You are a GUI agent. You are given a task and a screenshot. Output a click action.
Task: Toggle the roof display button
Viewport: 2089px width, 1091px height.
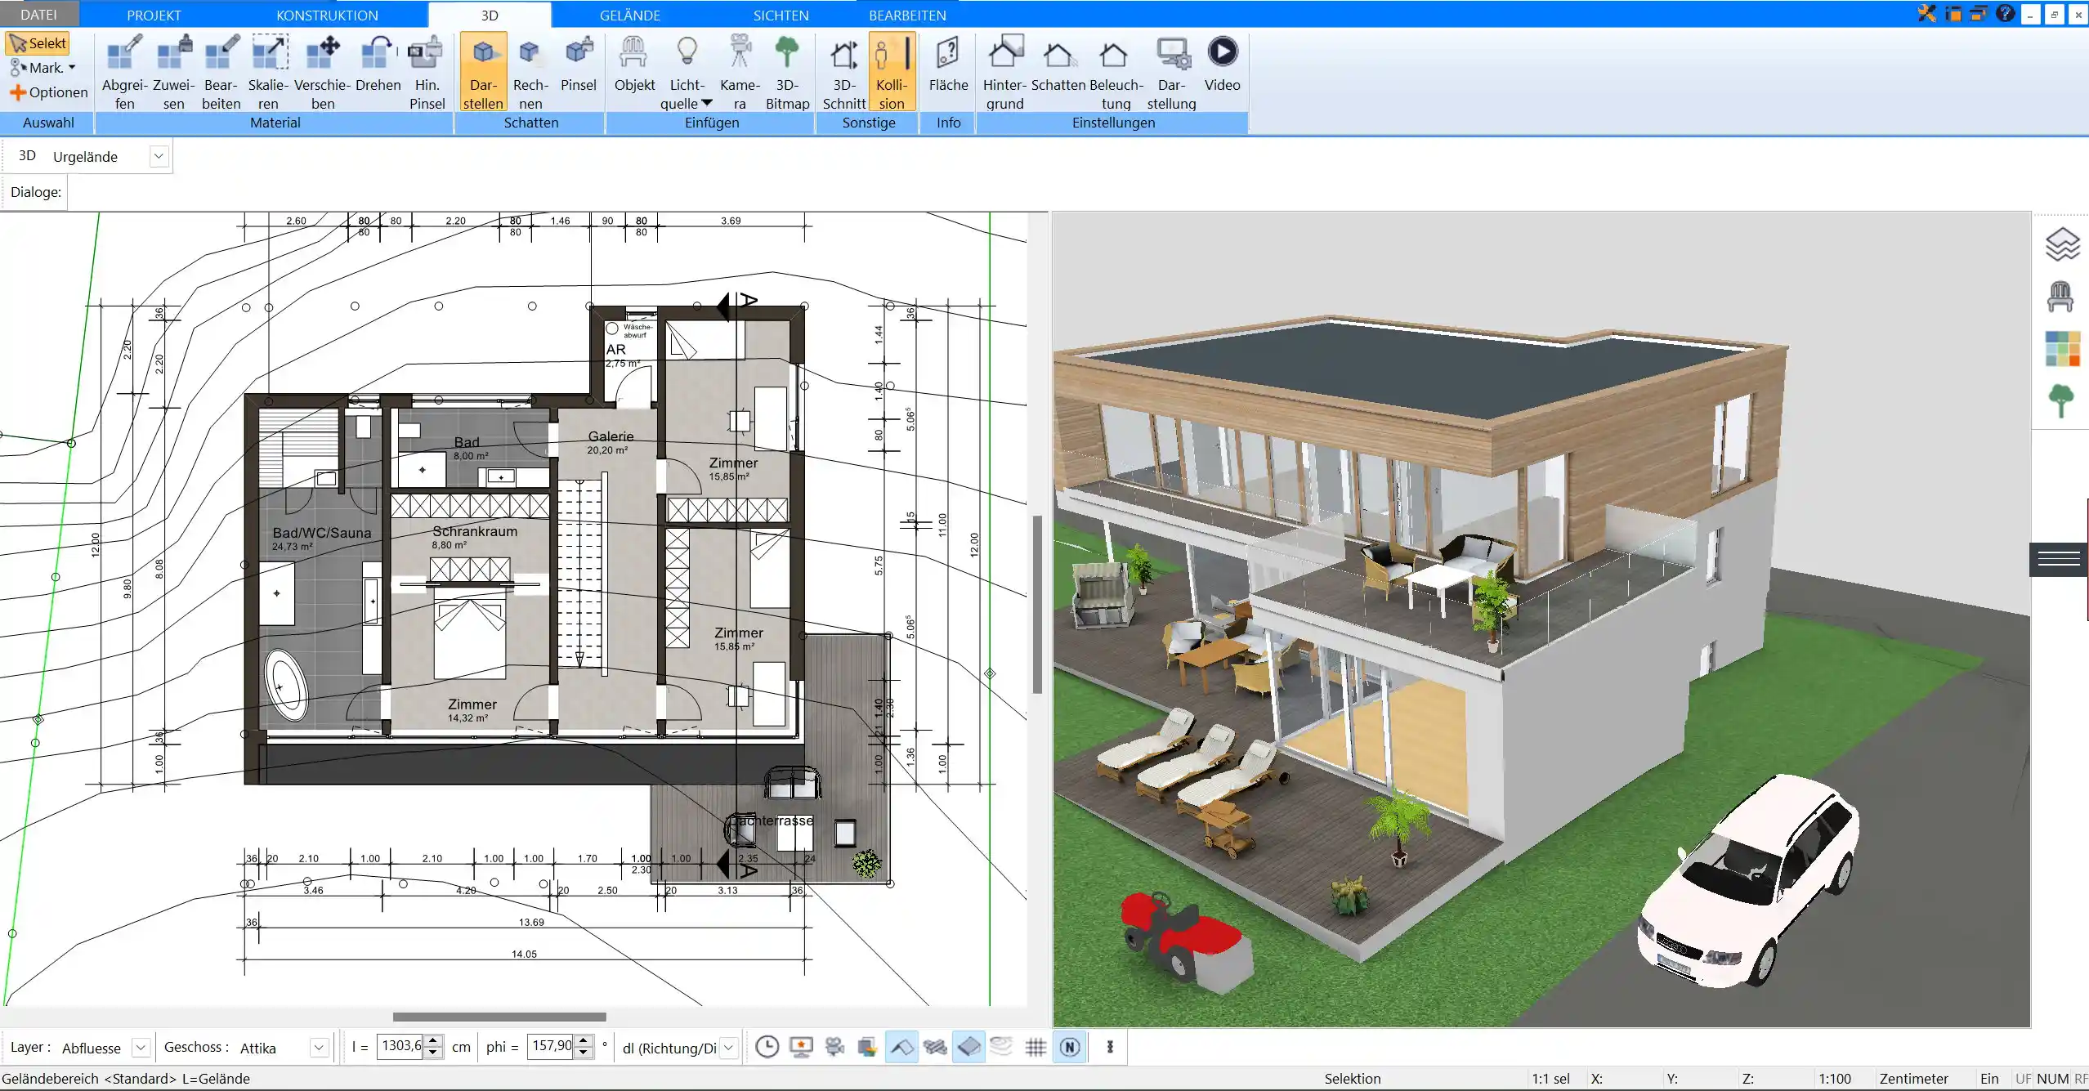point(901,1047)
